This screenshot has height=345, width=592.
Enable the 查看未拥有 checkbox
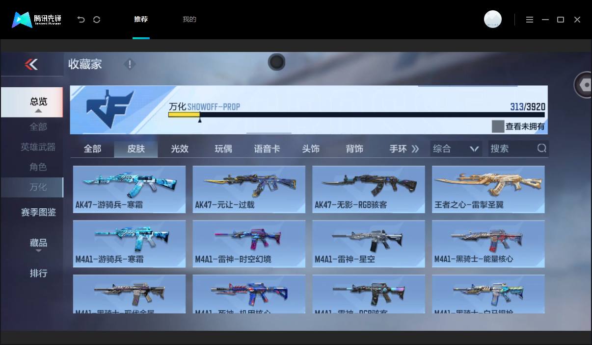click(498, 126)
